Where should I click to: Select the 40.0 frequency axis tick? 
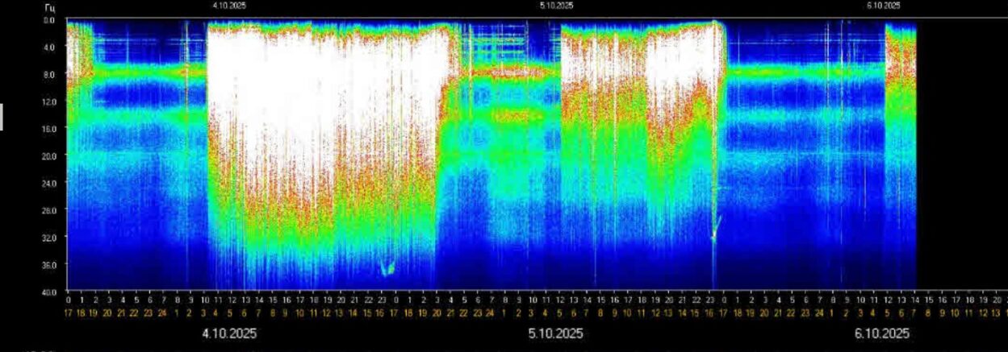(48, 292)
